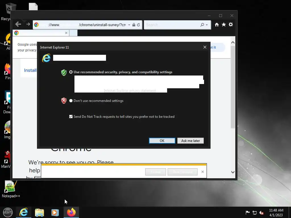Click network status tray icon
The image size is (291, 218).
[255, 213]
